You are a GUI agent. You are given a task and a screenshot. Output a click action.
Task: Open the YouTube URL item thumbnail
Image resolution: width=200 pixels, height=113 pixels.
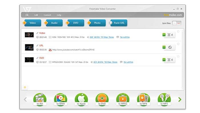tap(29, 47)
